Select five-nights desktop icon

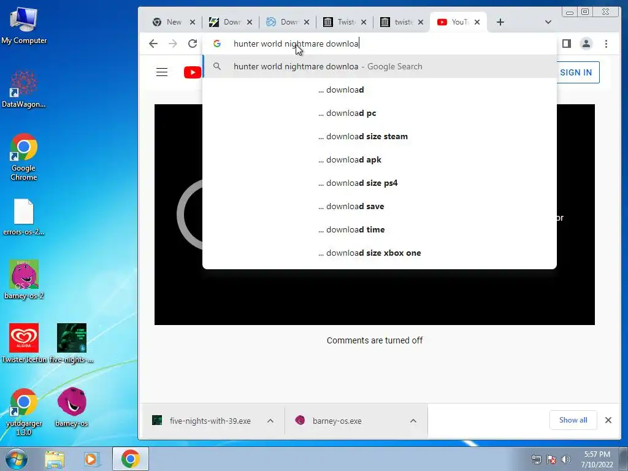tap(72, 343)
